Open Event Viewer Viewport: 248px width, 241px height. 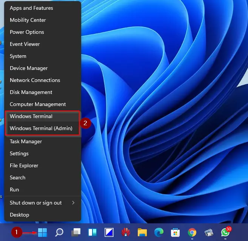click(x=43, y=44)
